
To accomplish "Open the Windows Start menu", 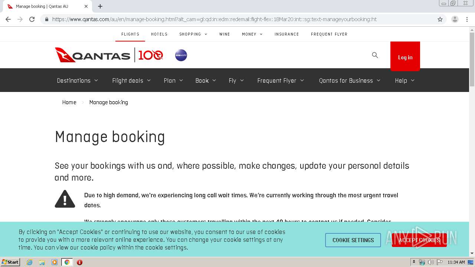I will coord(10,262).
